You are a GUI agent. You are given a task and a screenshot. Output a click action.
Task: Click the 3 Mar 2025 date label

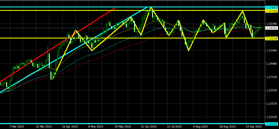click(16, 127)
